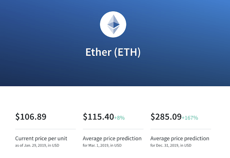Viewport: 230px width, 158px height.
Task: Click the green +8% change indicator
Action: tap(119, 118)
